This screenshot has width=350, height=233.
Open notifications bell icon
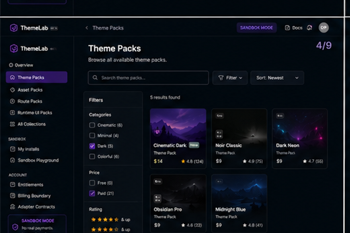click(x=309, y=28)
